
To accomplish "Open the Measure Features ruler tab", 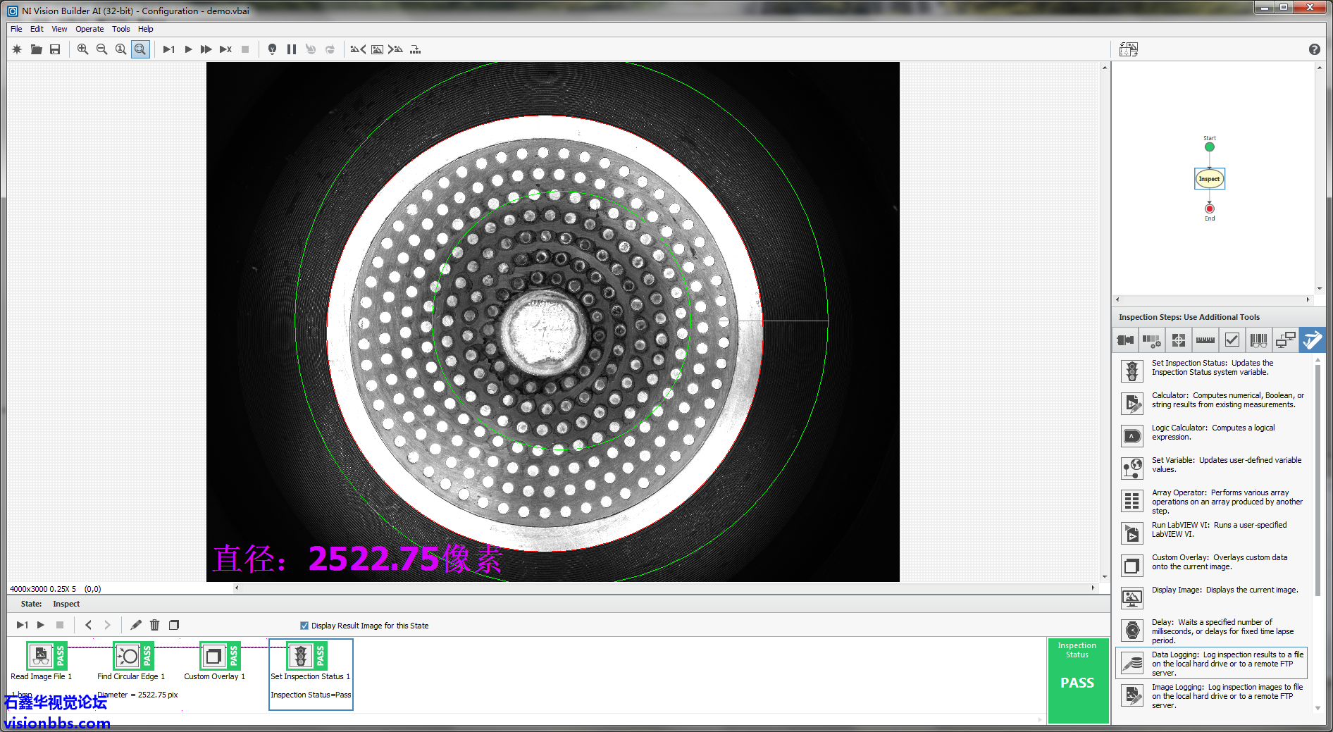I will point(1205,340).
